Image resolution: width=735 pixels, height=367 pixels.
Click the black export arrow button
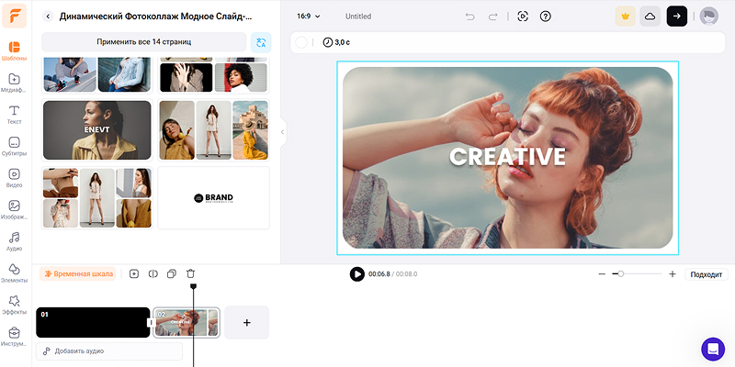(x=677, y=17)
